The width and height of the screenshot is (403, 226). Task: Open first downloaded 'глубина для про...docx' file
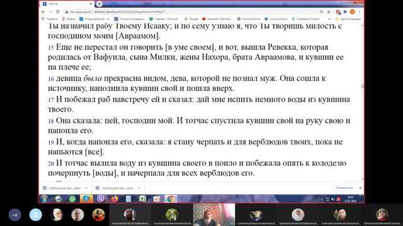pos(62,188)
